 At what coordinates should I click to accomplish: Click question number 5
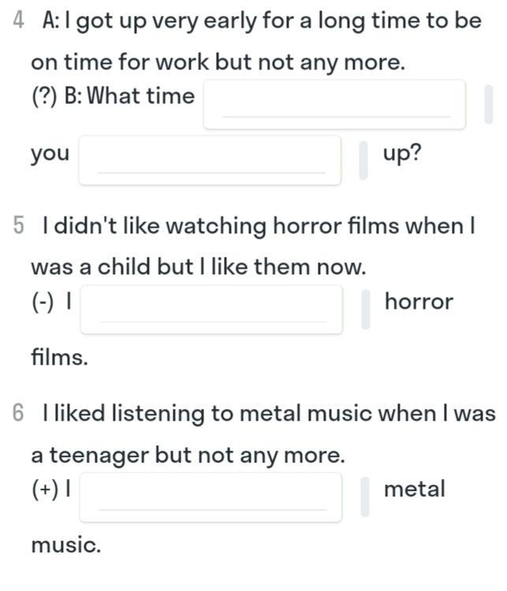(x=18, y=225)
